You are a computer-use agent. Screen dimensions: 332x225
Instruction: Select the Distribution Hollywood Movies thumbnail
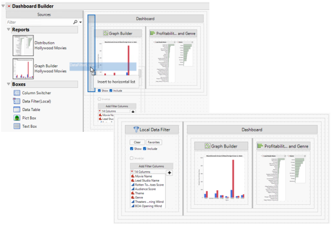pyautogui.click(x=23, y=45)
